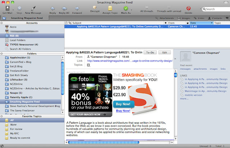The height and width of the screenshot is (148, 230).
Task: Sort messages by the Topic column
Action: pyautogui.click(x=221, y=23)
